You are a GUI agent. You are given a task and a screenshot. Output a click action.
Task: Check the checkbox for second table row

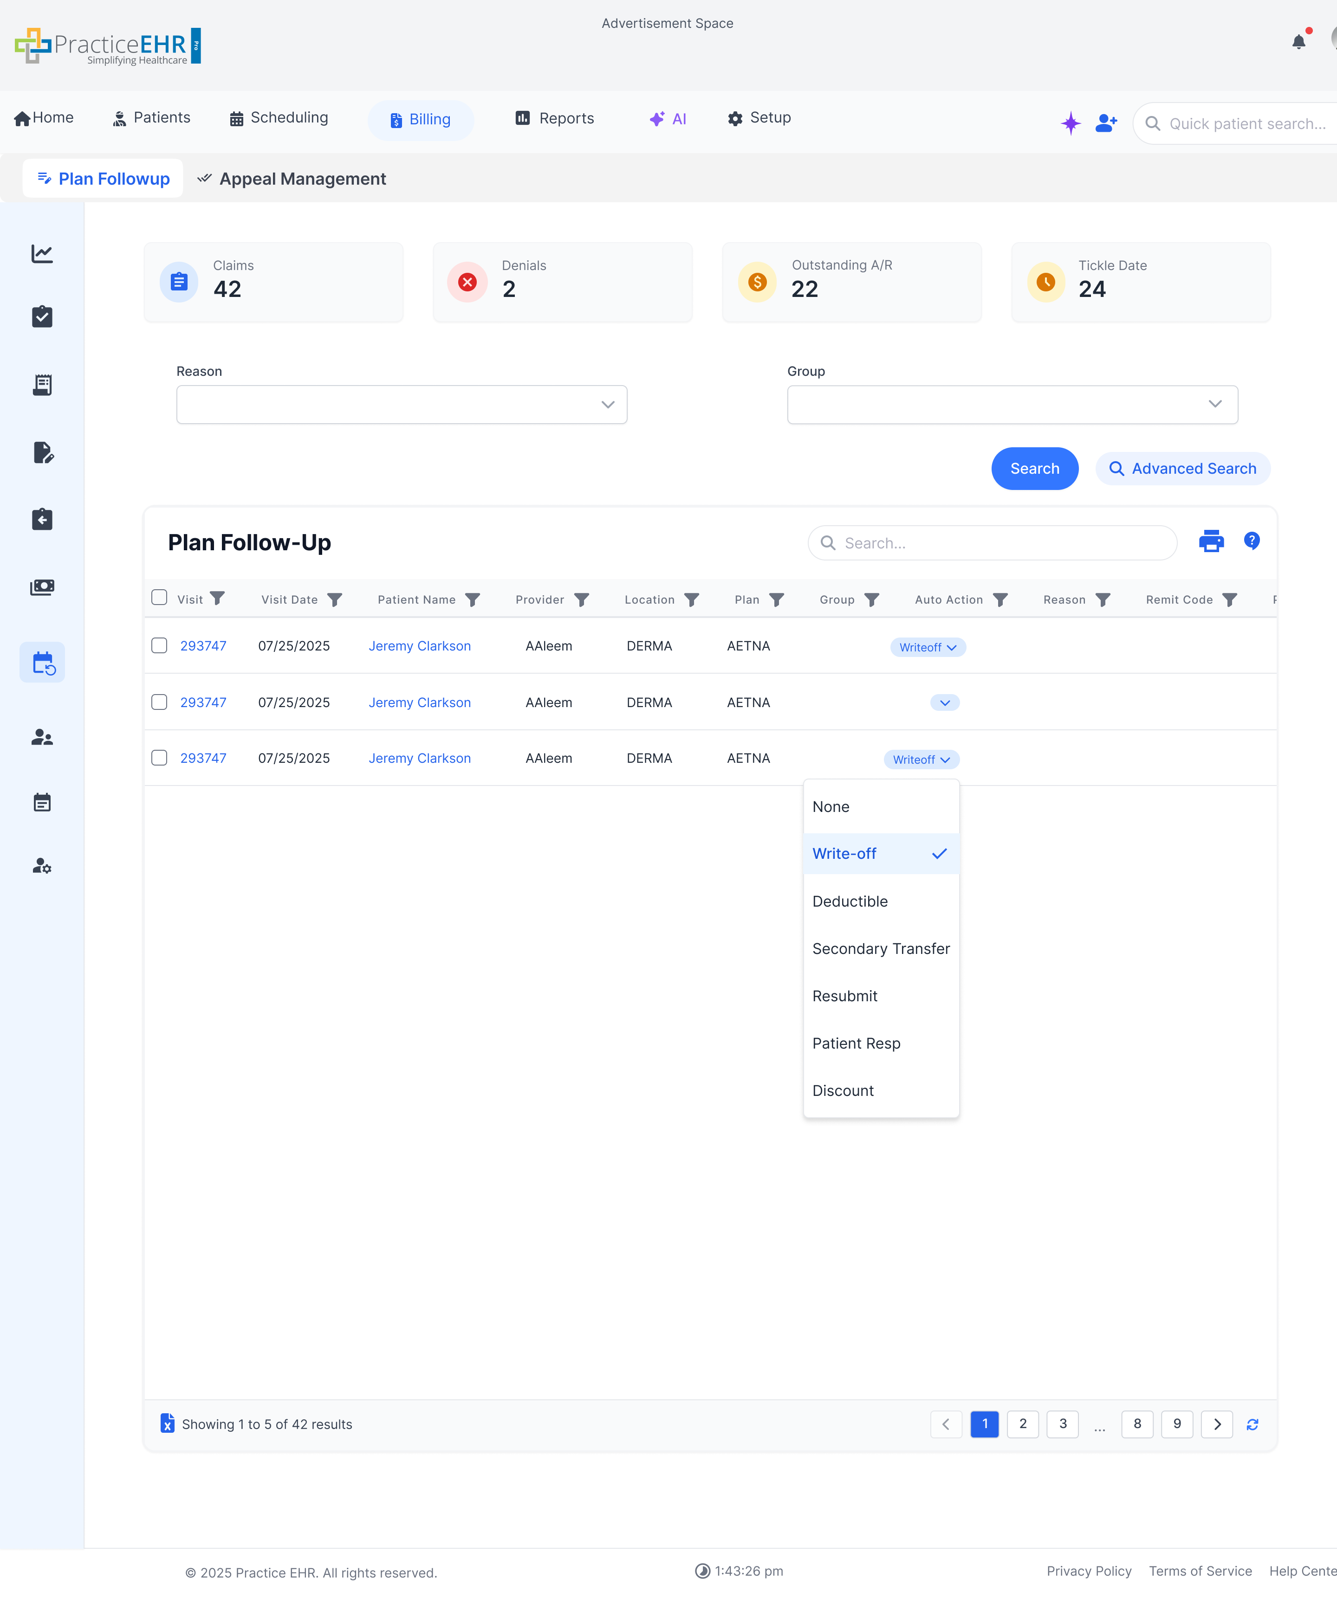pyautogui.click(x=159, y=701)
